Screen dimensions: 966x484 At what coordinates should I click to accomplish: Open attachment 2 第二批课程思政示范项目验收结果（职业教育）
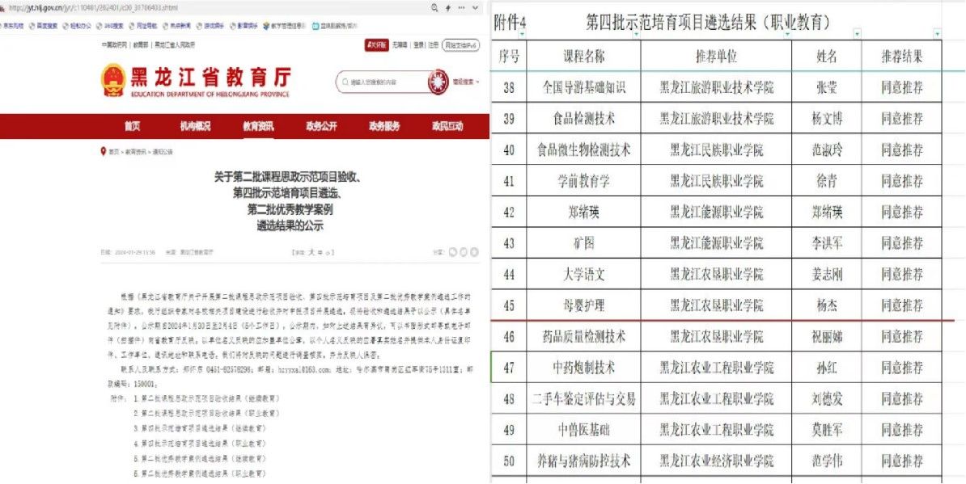coord(206,413)
